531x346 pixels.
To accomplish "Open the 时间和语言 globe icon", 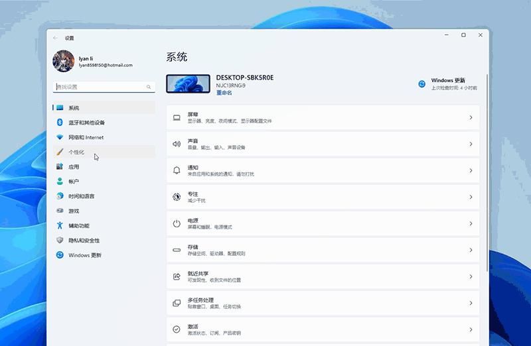I will pyautogui.click(x=60, y=196).
